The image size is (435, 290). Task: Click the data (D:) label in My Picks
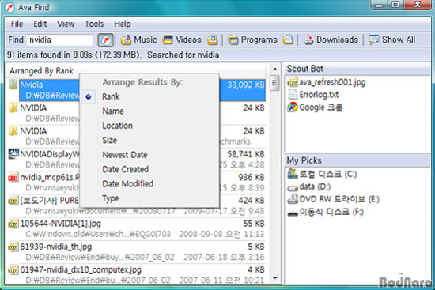pos(315,186)
